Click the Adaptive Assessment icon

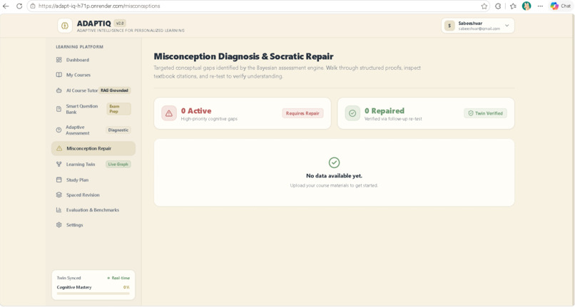point(58,130)
